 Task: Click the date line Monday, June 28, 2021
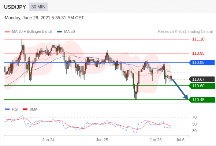pyautogui.click(x=44, y=18)
